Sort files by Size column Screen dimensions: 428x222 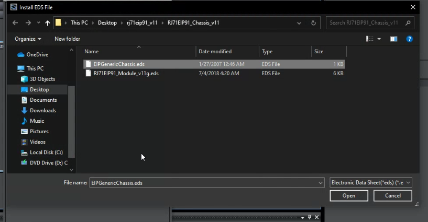click(319, 51)
